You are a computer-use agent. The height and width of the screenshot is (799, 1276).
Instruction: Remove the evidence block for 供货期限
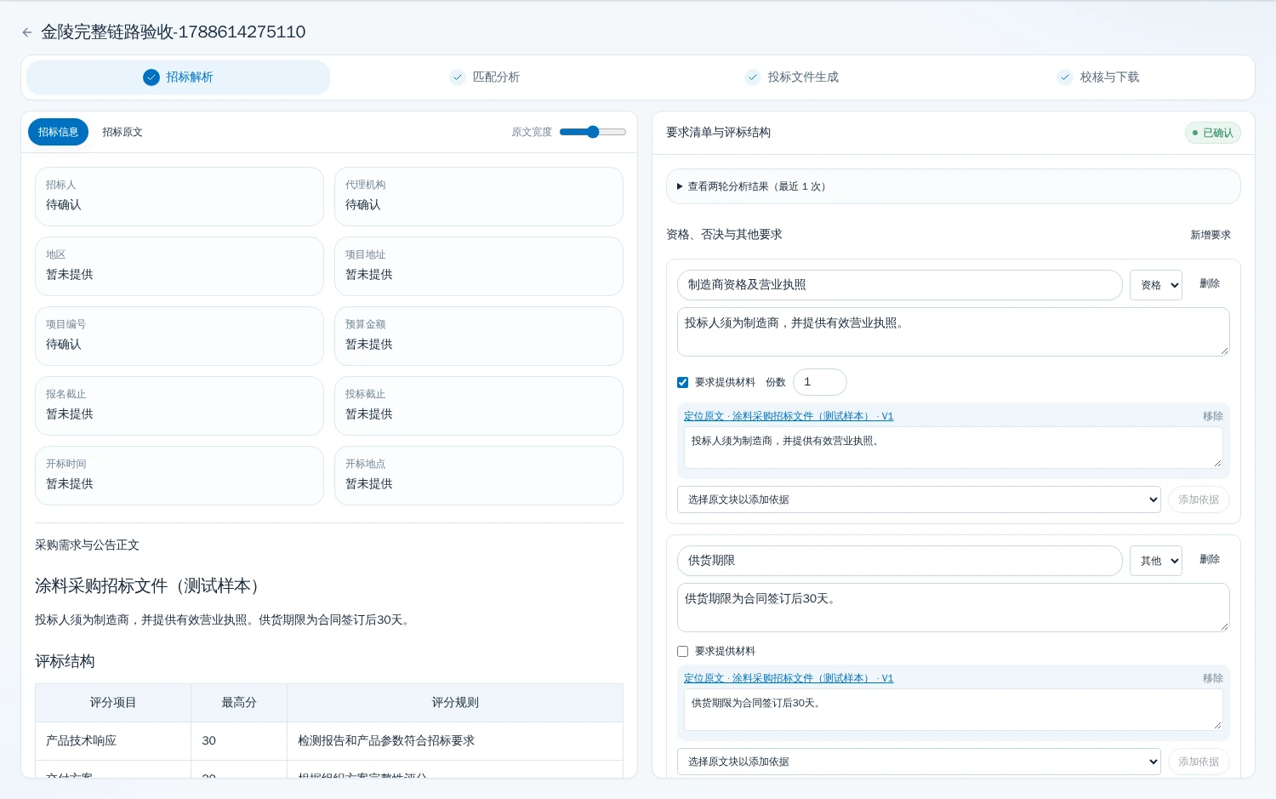(x=1212, y=678)
